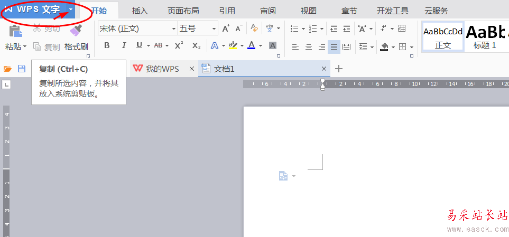Click the line spacing icon
This screenshot has width=509, height=237.
tap(363, 47)
